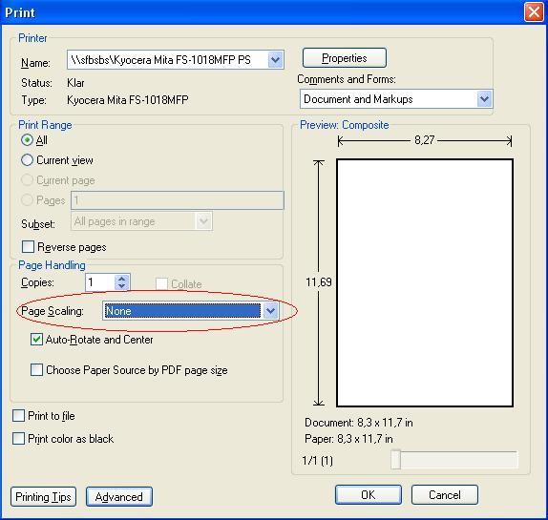Click inside the Copies number field
Image resolution: width=548 pixels, height=520 pixels.
coord(100,282)
